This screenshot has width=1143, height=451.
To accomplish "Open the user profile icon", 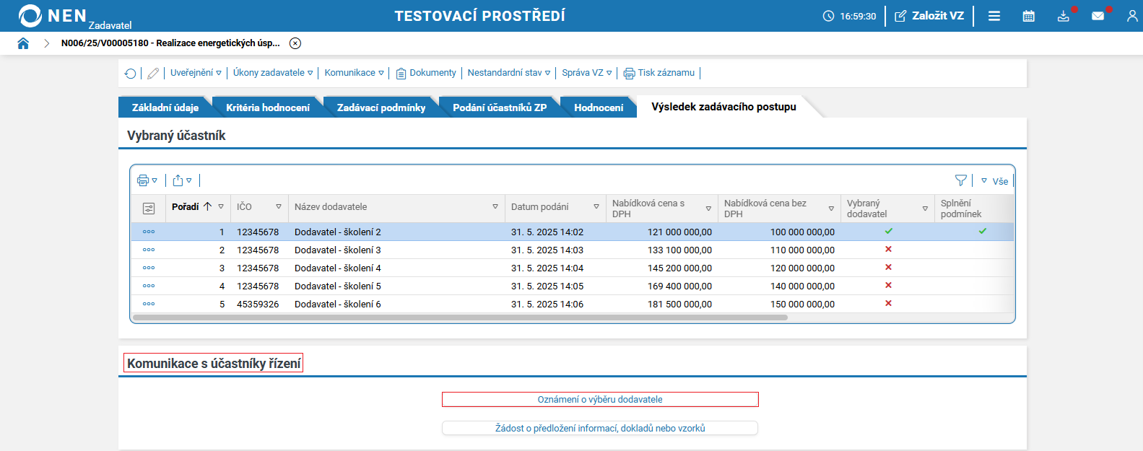I will tap(1131, 16).
